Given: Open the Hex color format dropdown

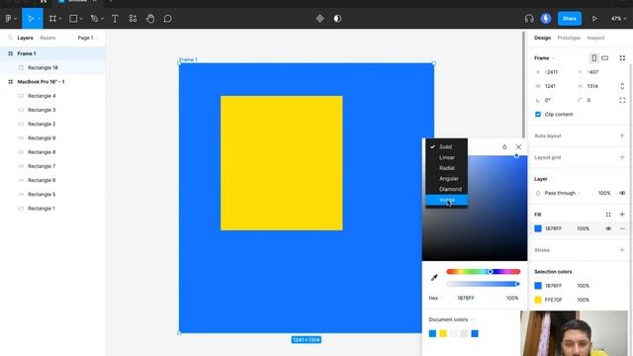Looking at the screenshot, I should tap(435, 298).
